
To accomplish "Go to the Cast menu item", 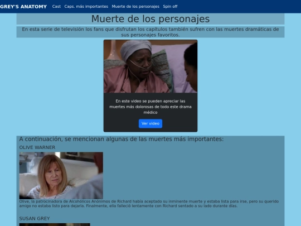I will [x=56, y=7].
